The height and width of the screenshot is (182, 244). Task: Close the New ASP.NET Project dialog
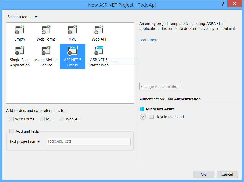[234, 4]
